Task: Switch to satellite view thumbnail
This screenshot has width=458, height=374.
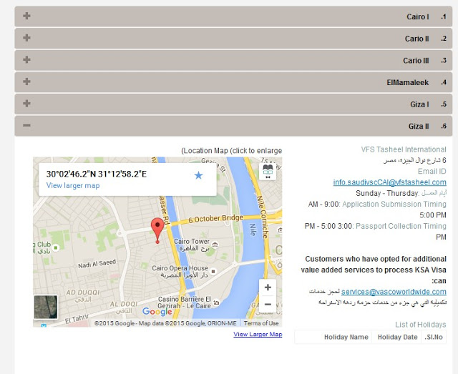Action: [46, 307]
